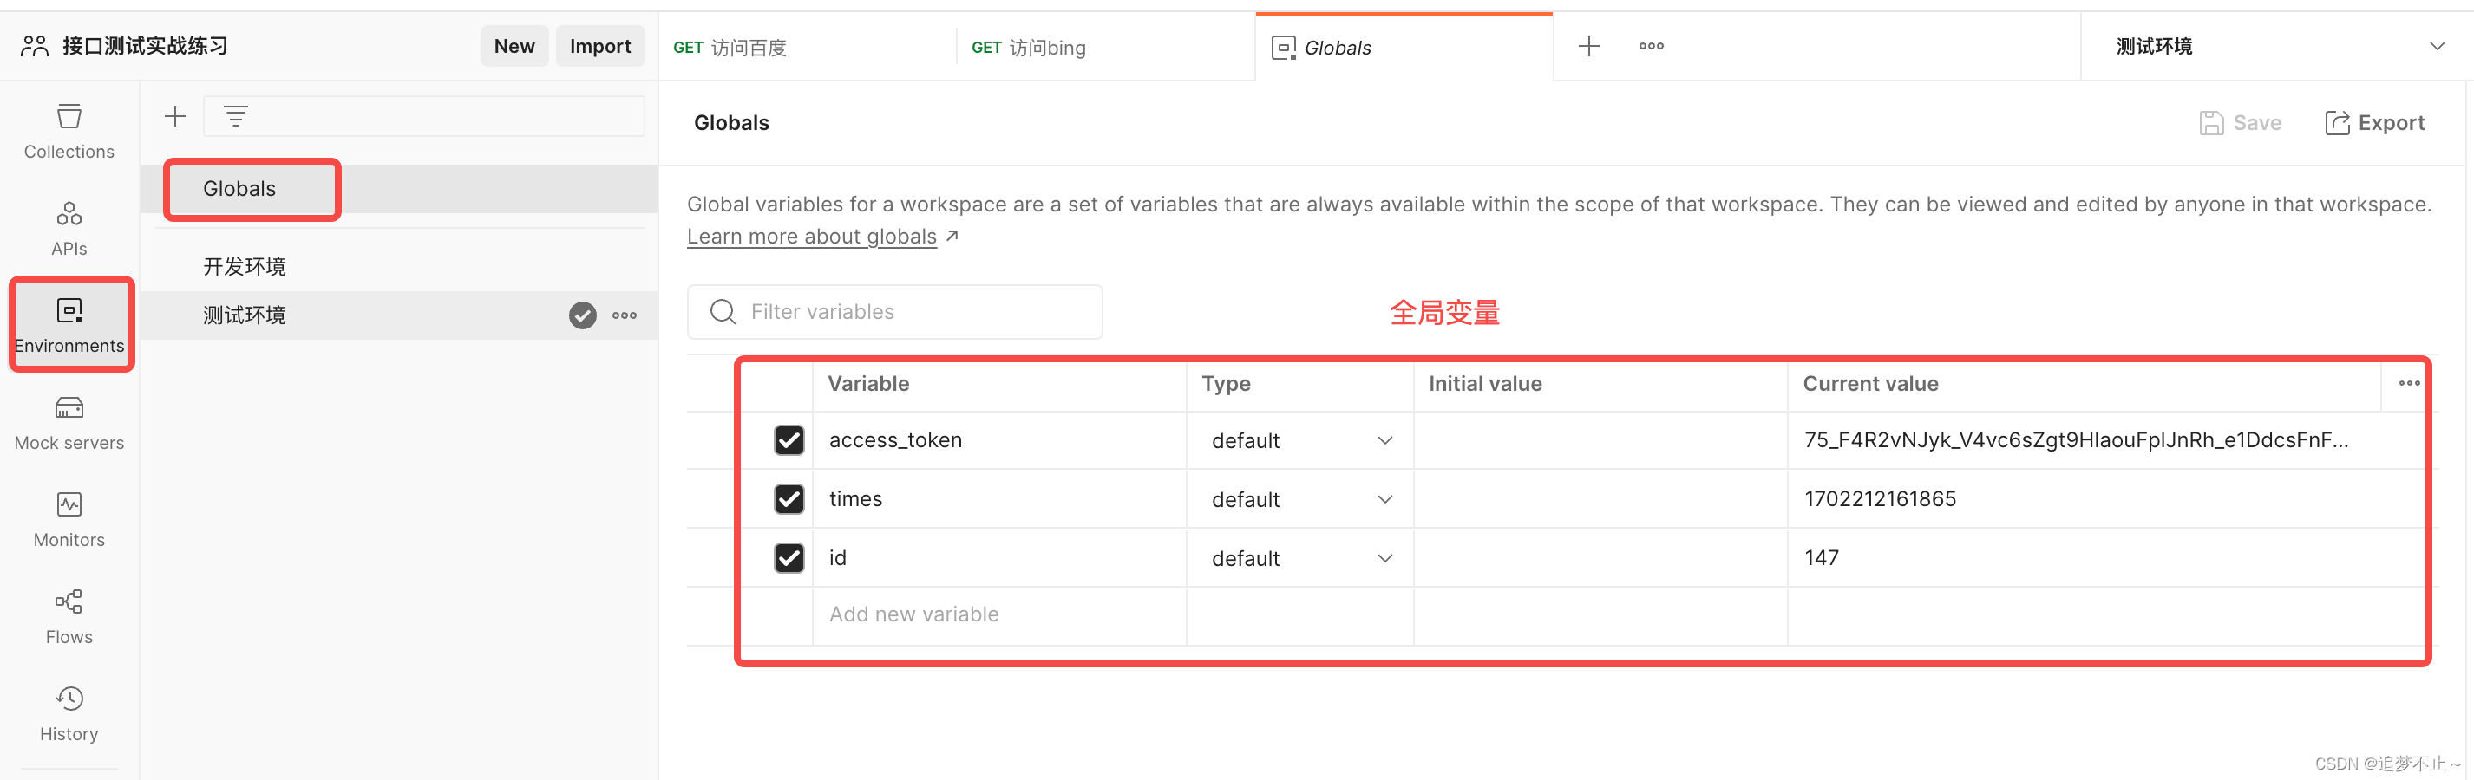Open Collections in the sidebar
The height and width of the screenshot is (780, 2474).
point(69,132)
